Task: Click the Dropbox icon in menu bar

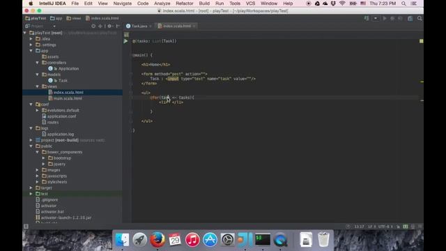Action: [333, 3]
